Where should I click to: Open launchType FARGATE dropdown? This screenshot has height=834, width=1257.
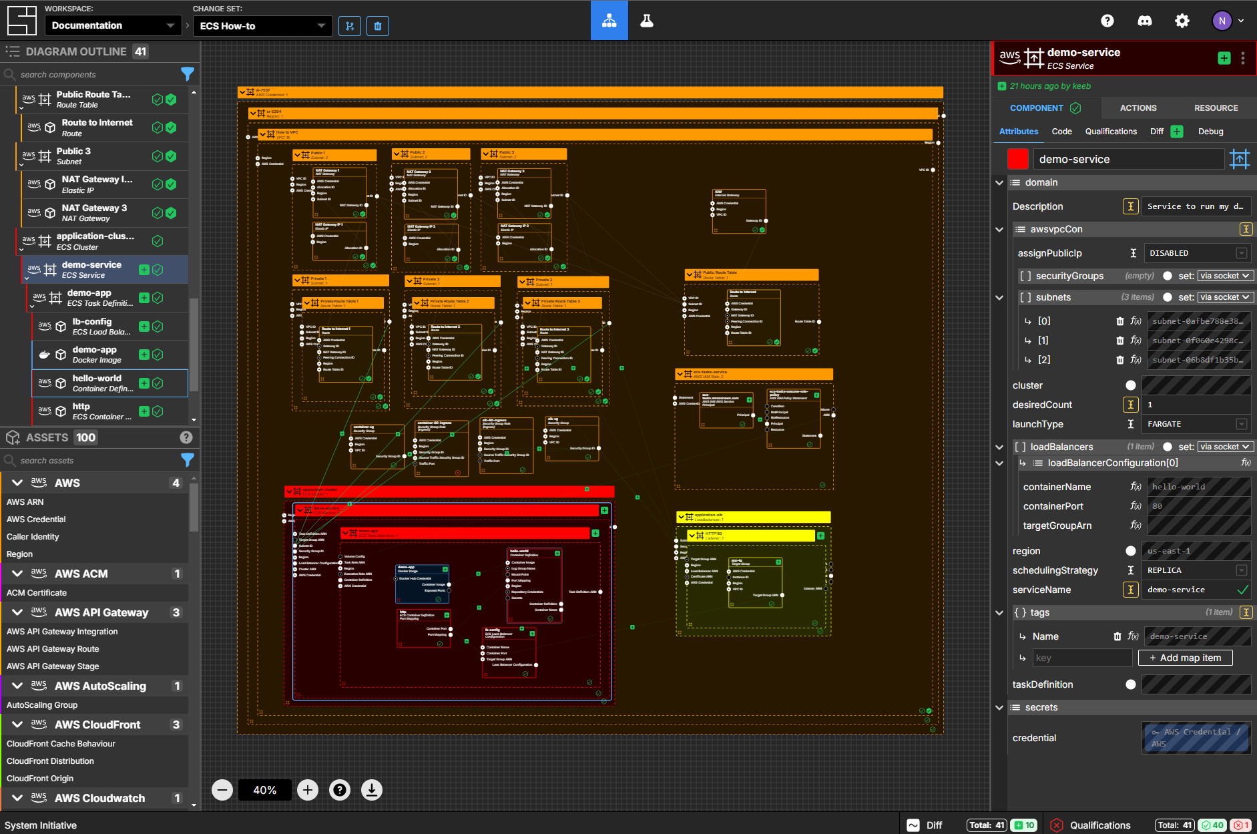click(1197, 424)
